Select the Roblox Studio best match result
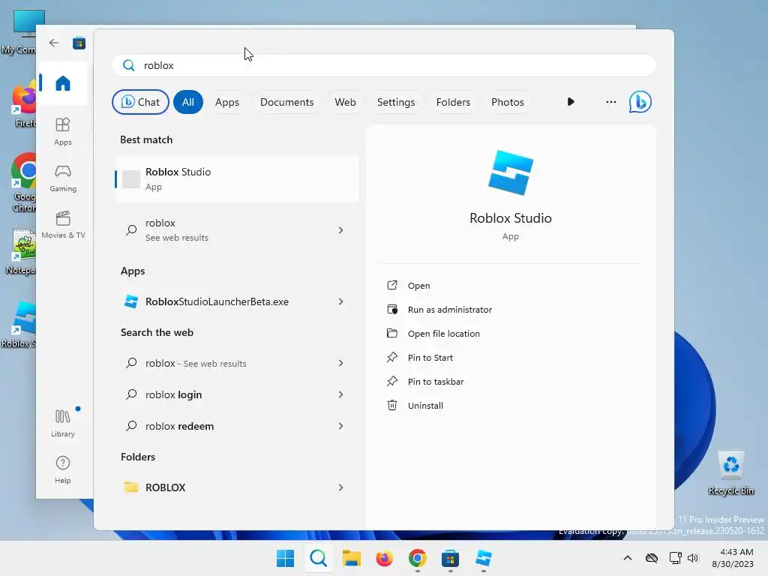Viewport: 768px width, 576px height. [237, 178]
